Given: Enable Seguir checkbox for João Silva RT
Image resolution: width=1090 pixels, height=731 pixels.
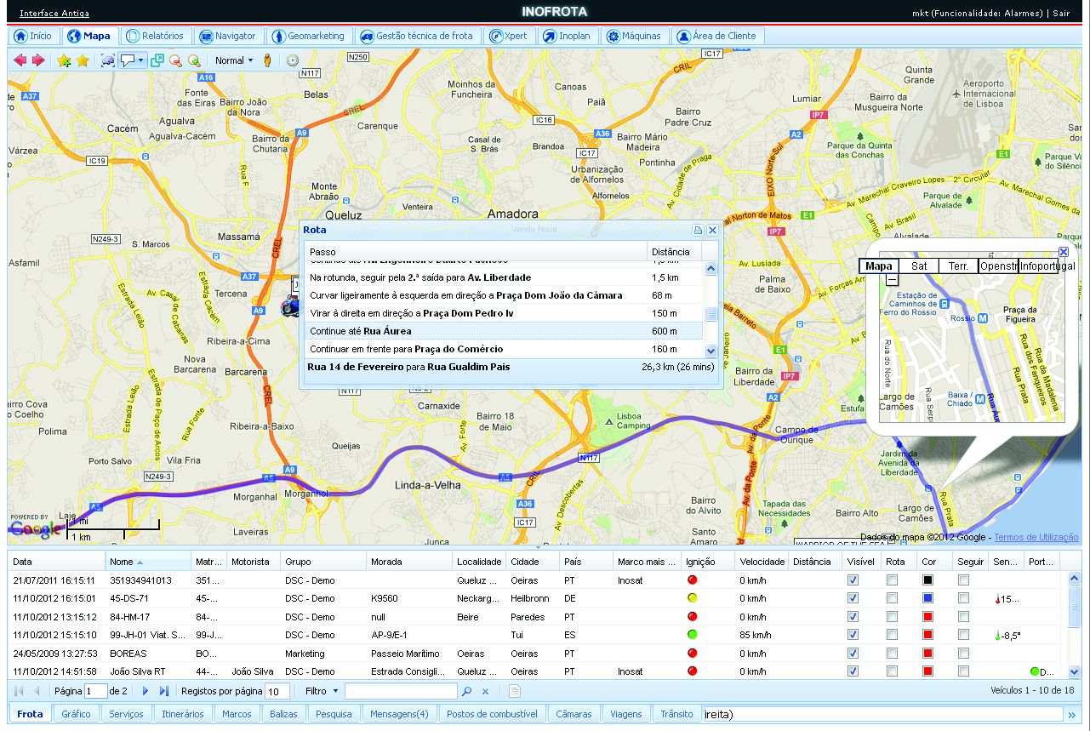Looking at the screenshot, I should point(963,671).
